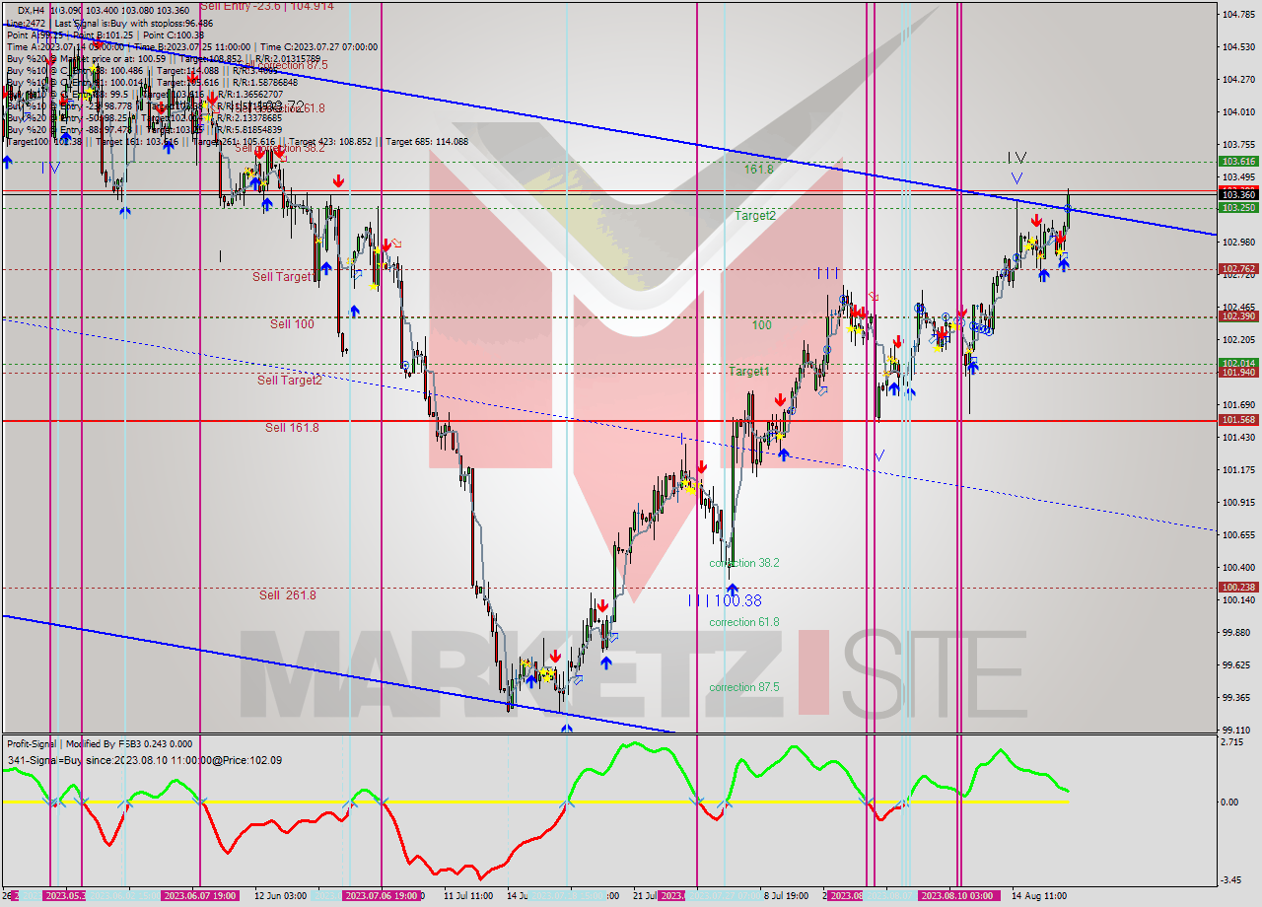Click the green 103.616 price tag
Image resolution: width=1262 pixels, height=907 pixels.
point(1238,161)
